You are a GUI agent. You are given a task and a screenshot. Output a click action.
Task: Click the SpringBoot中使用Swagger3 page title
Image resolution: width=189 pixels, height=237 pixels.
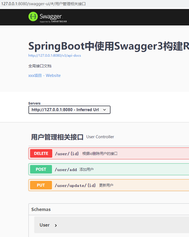(x=109, y=46)
